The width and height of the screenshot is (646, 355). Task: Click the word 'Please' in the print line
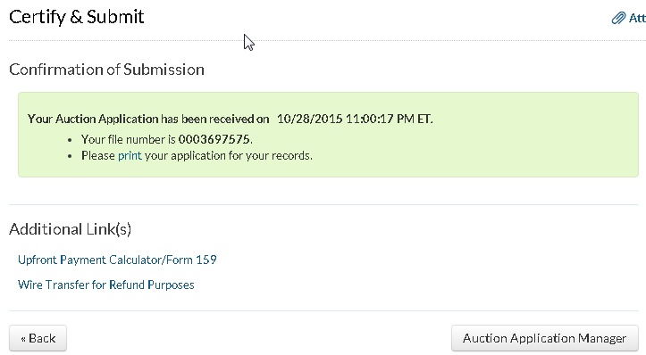pyautogui.click(x=98, y=155)
